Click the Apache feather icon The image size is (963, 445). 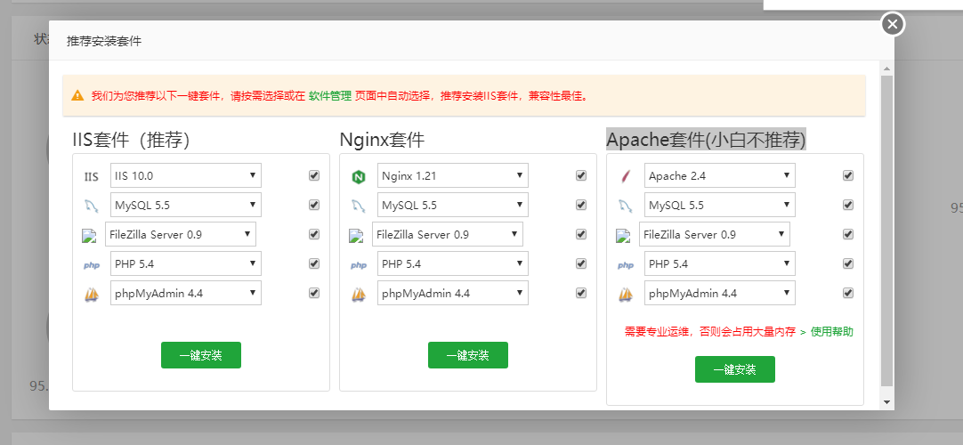[625, 177]
